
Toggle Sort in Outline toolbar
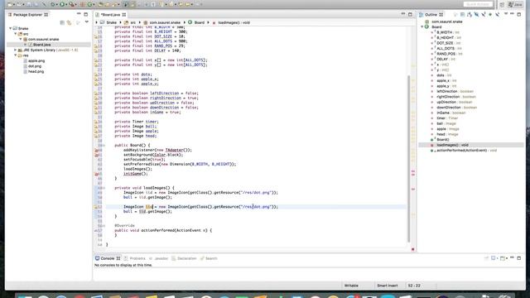pyautogui.click(x=470, y=15)
